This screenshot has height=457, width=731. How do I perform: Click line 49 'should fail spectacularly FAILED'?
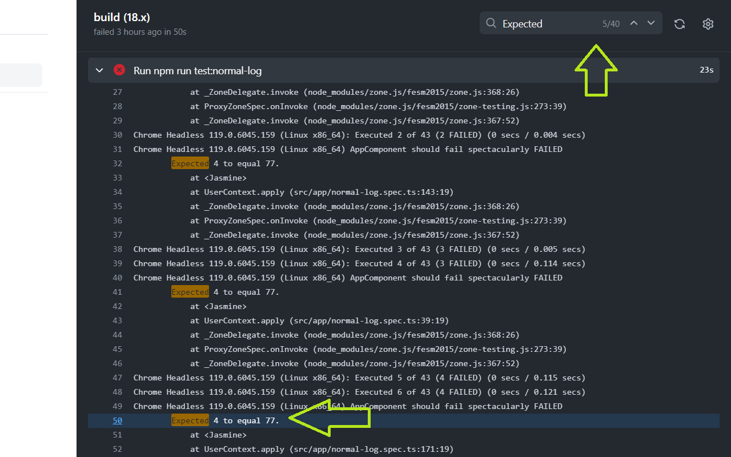tap(348, 406)
